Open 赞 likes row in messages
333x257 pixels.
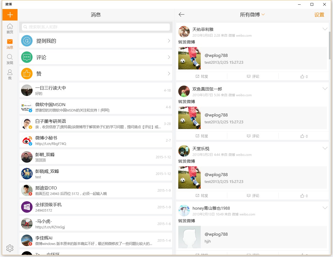[96, 74]
